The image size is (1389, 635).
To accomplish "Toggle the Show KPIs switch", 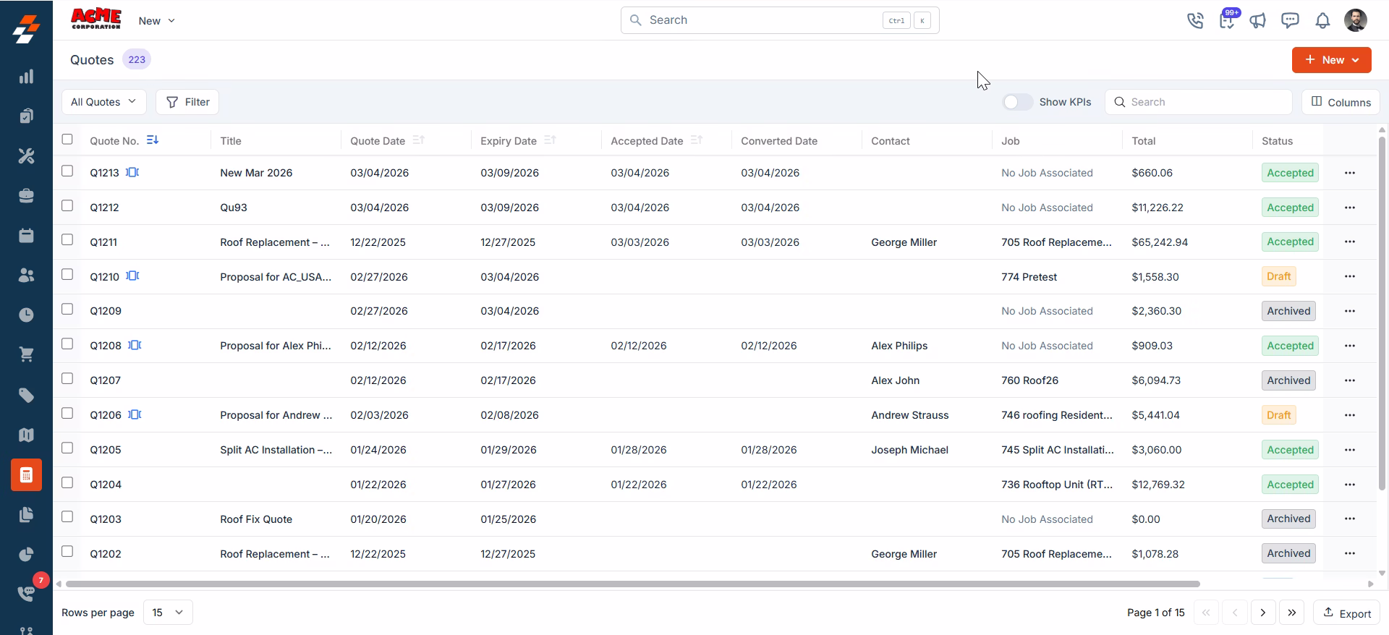I will [x=1017, y=102].
